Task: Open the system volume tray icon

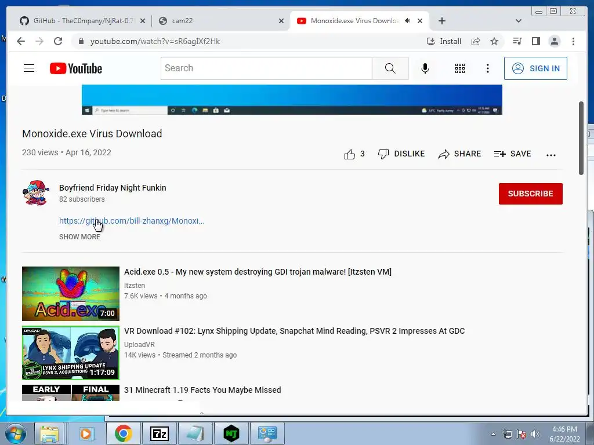Action: [x=535, y=433]
